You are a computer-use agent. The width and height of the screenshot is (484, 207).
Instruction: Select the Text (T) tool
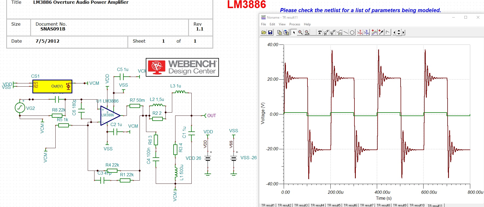320,32
